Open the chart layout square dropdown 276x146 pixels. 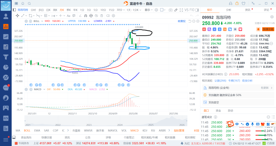click(163, 10)
